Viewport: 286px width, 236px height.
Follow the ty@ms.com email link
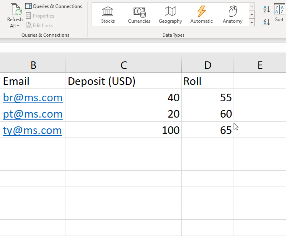[x=32, y=130]
